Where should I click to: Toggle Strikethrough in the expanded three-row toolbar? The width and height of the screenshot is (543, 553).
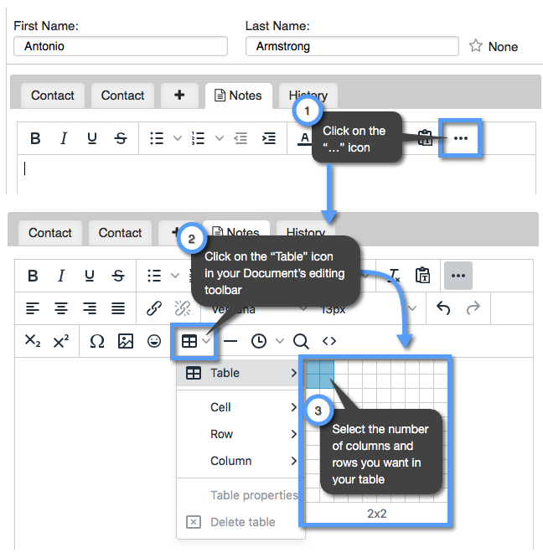click(118, 276)
